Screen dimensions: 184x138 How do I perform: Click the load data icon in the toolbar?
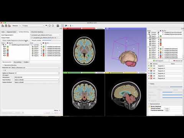click(x=3, y=26)
